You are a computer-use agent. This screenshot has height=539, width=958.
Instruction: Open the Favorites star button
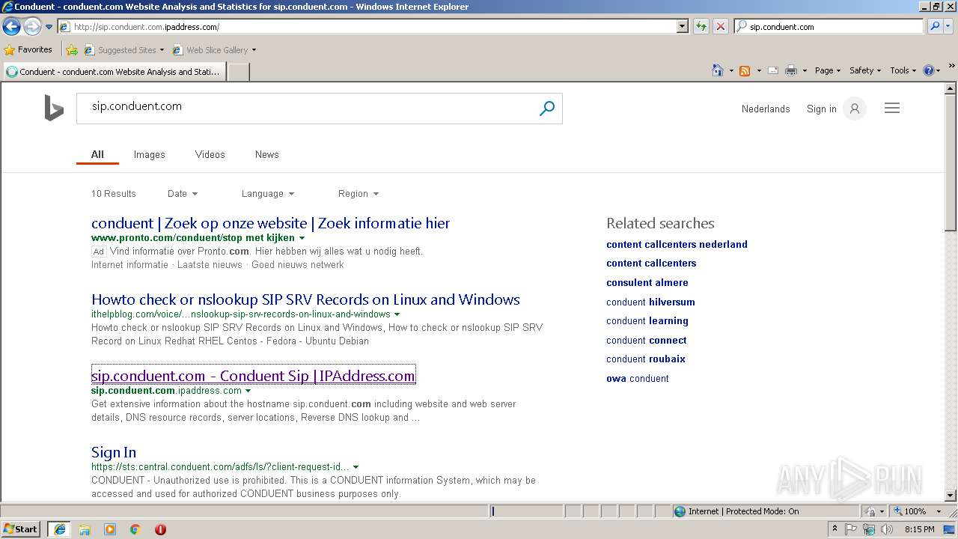[x=28, y=49]
